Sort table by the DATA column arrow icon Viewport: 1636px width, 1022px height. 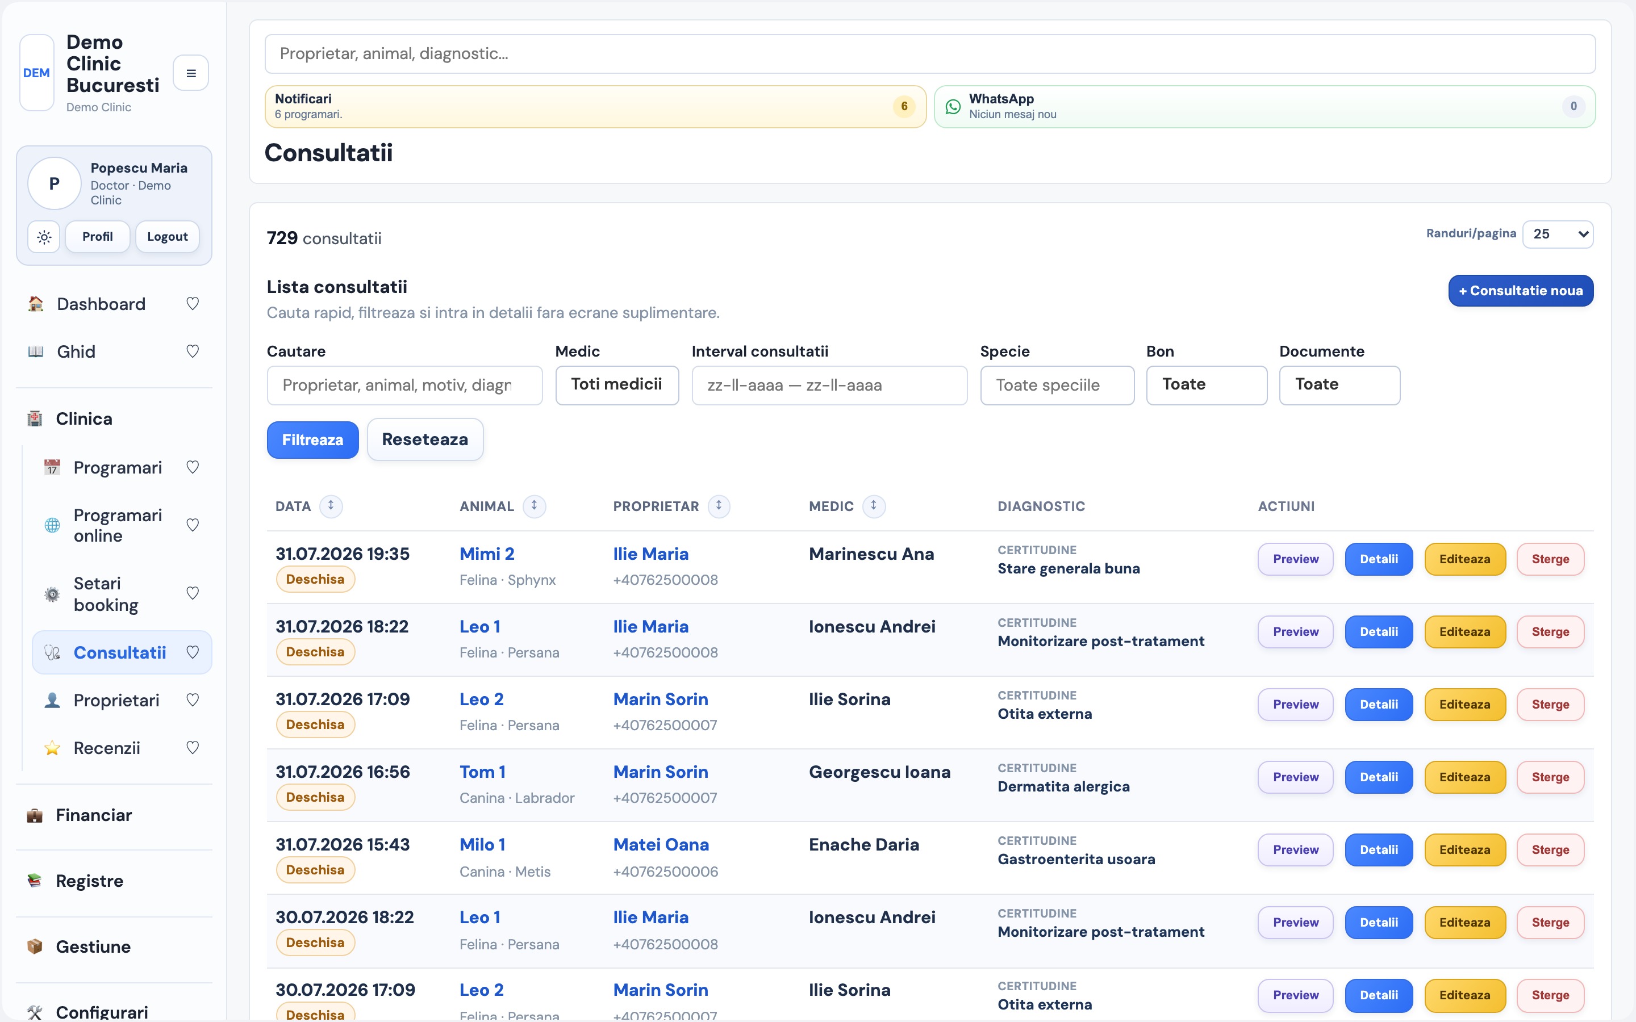(331, 506)
